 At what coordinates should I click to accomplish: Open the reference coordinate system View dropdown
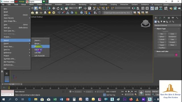pyautogui.click(x=73, y=8)
